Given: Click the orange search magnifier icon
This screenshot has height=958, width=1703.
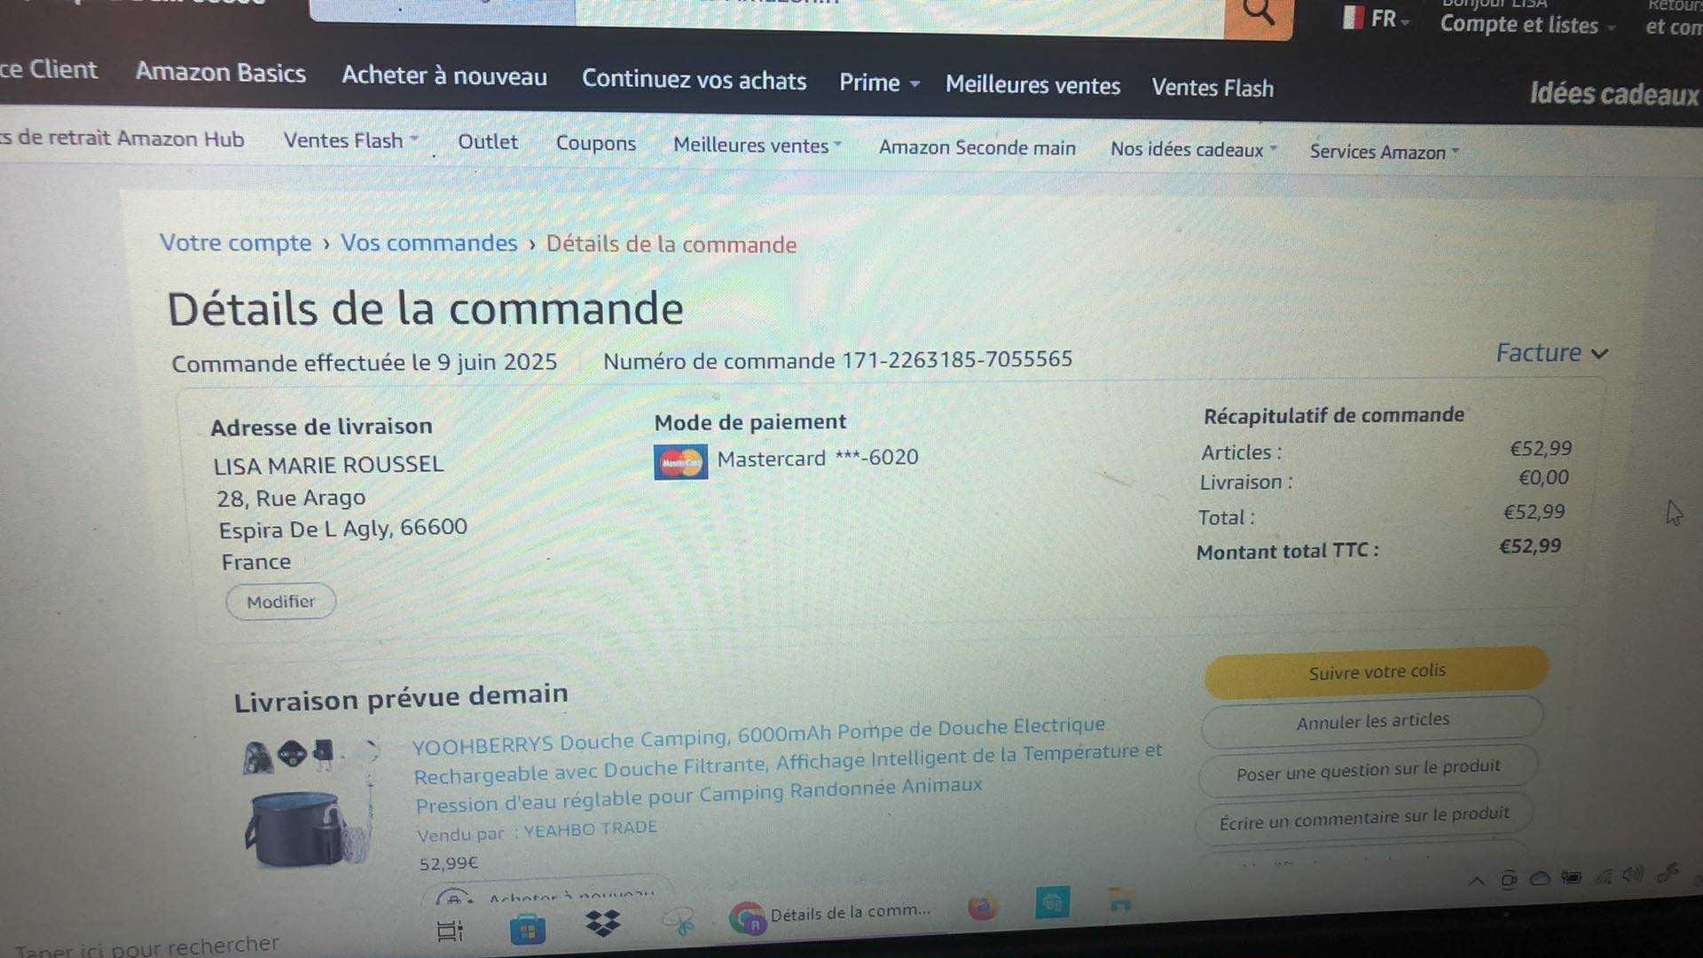Looking at the screenshot, I should click(1258, 13).
